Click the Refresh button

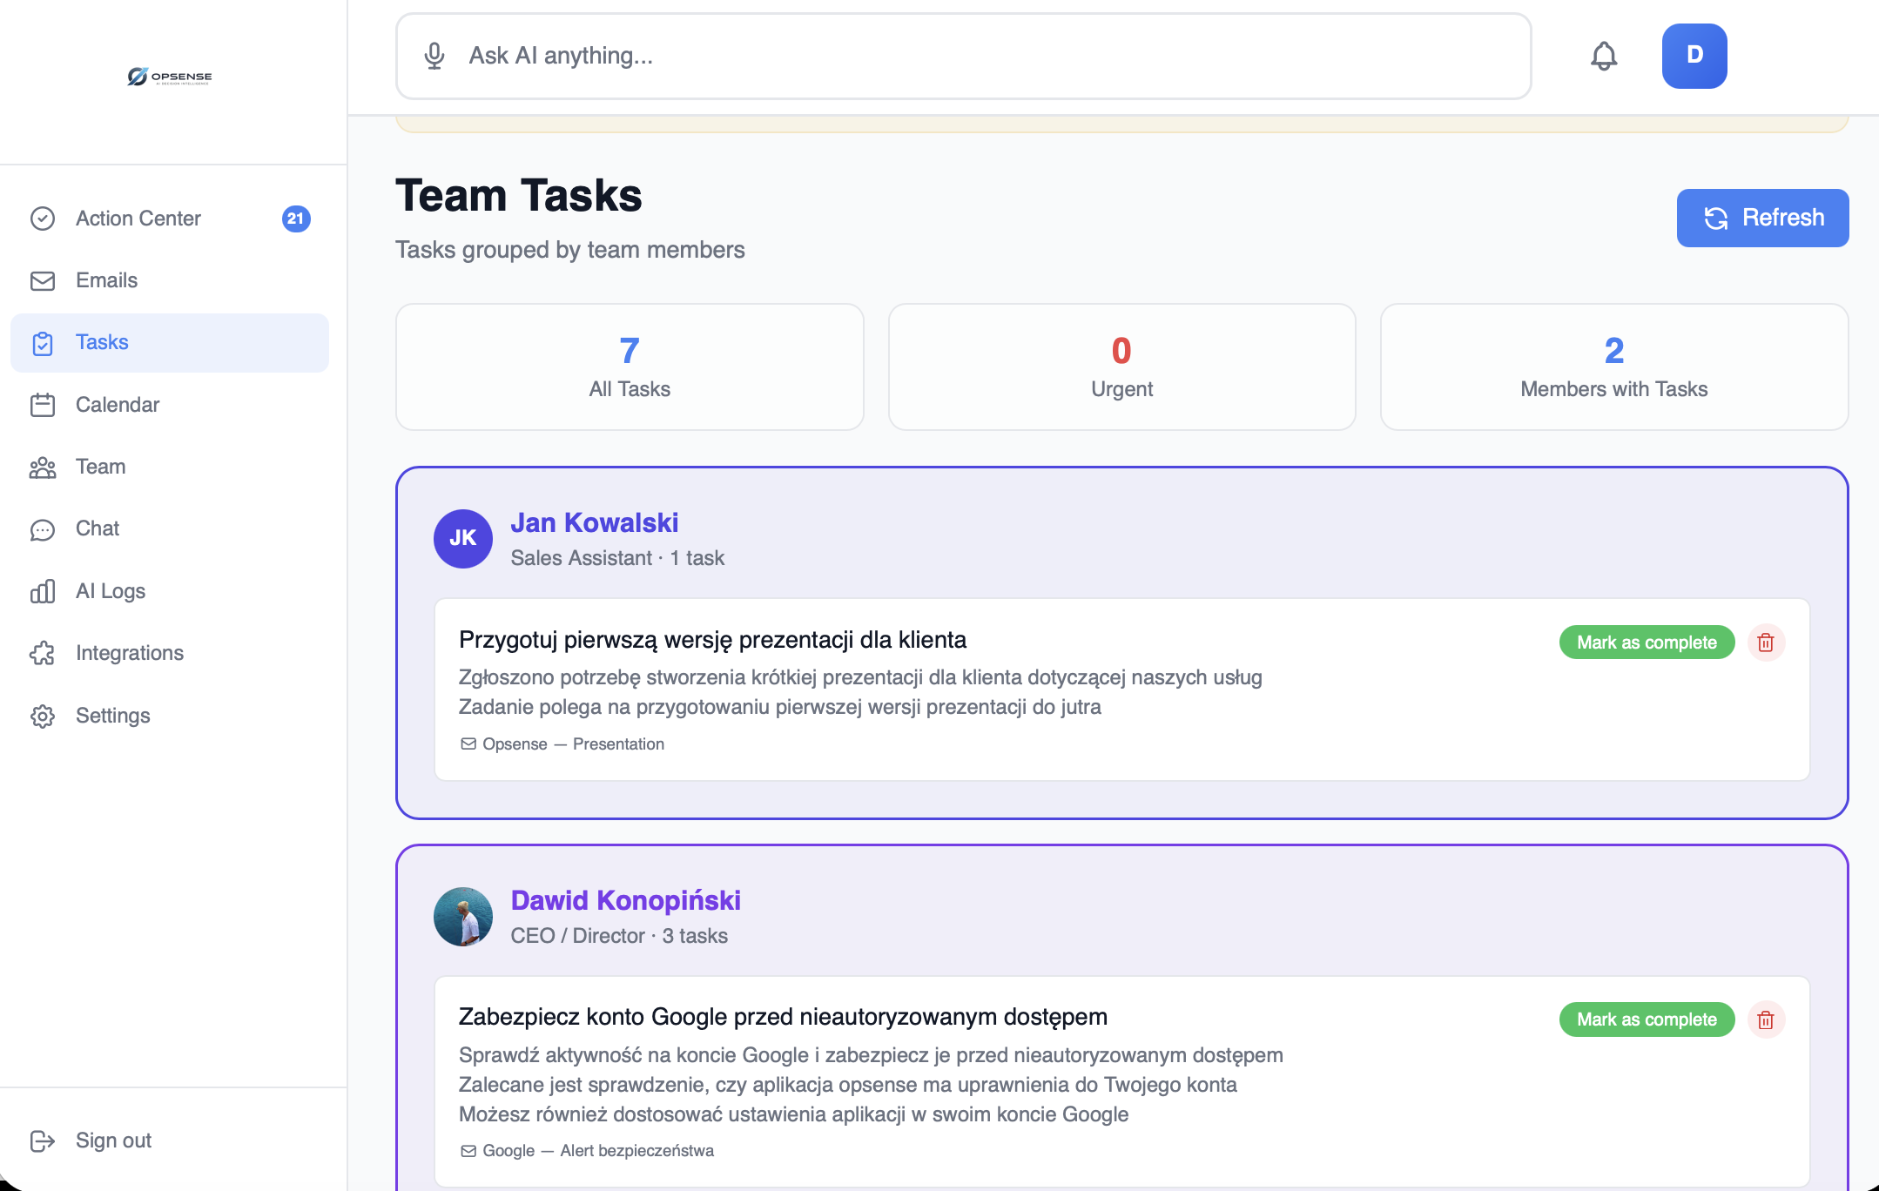pos(1762,218)
